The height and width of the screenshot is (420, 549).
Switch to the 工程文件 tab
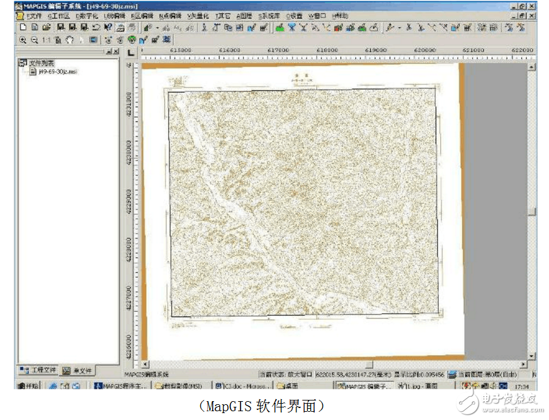[x=39, y=370]
